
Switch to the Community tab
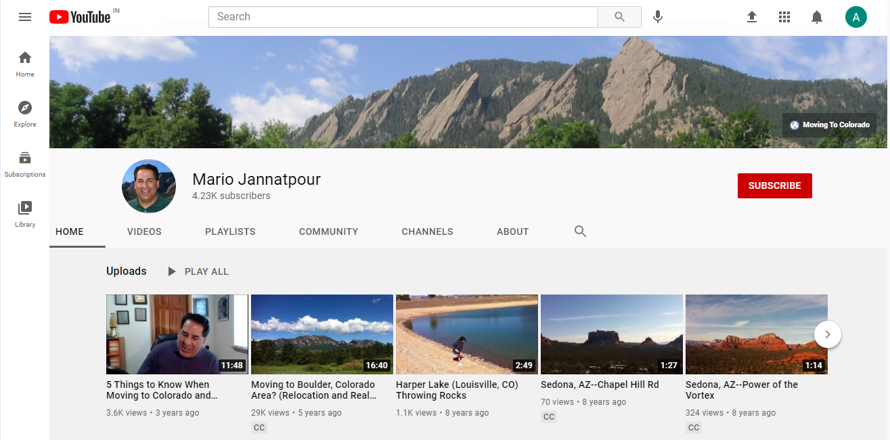[x=328, y=232]
